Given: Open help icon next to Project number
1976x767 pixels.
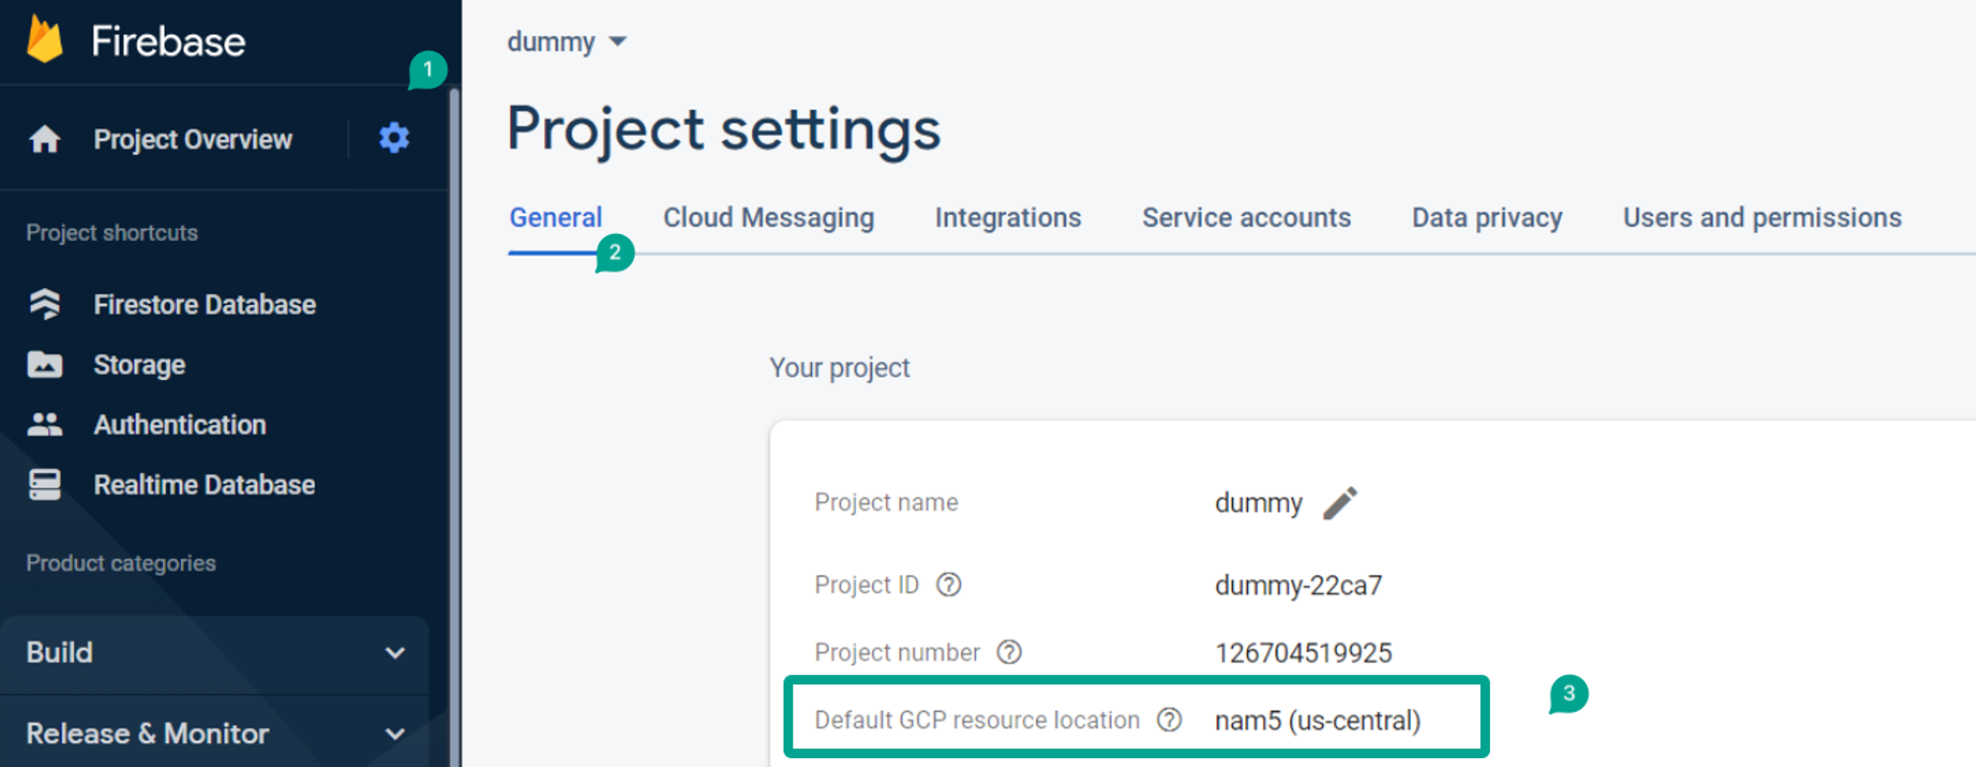Looking at the screenshot, I should [1009, 652].
